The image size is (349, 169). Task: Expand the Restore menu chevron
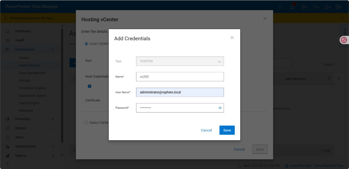coord(53,128)
